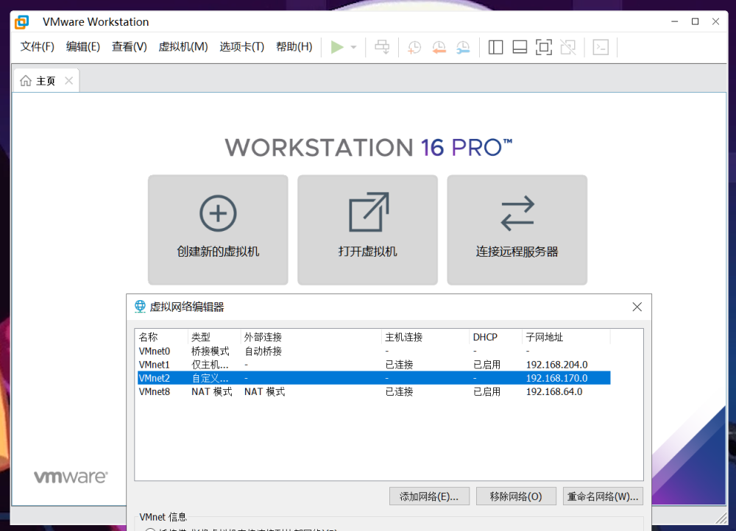The image size is (736, 531).
Task: Click the 子网地址 column header
Action: click(565, 337)
